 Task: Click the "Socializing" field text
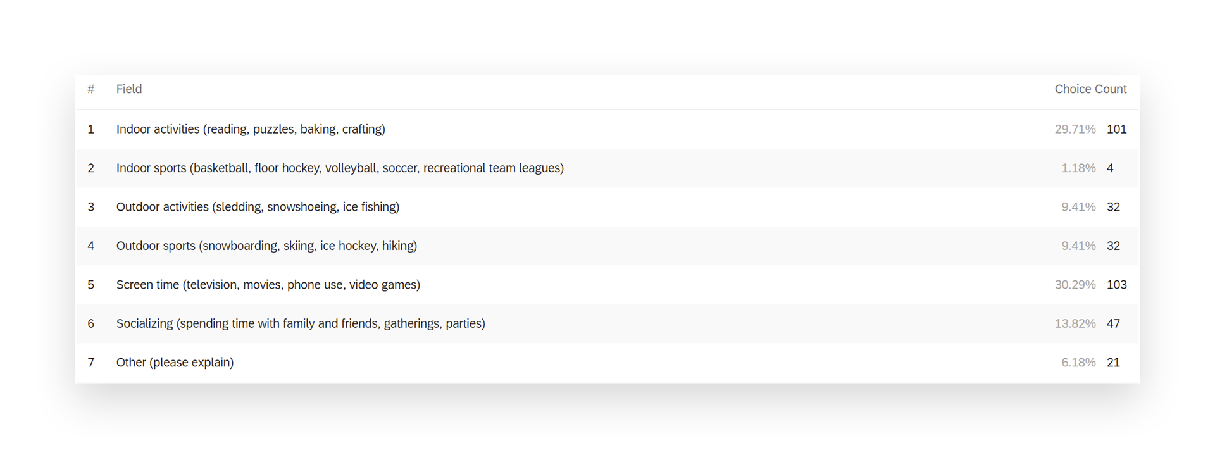(301, 324)
